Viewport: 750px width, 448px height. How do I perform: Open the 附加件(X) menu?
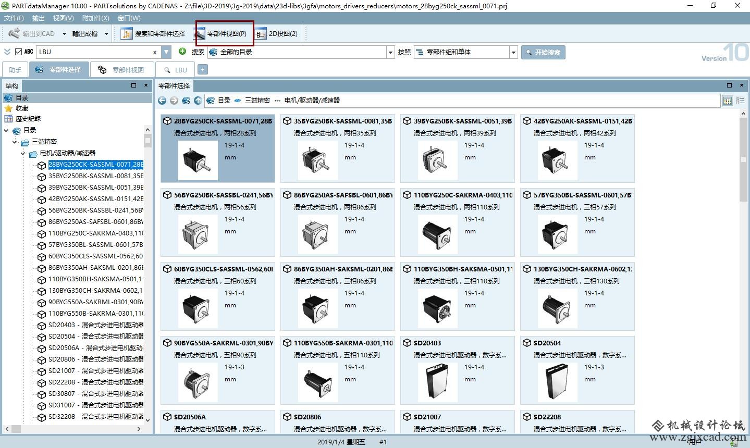click(x=96, y=18)
